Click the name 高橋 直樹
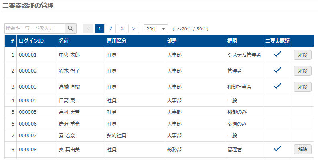This screenshot has height=160, width=318. (x=69, y=87)
